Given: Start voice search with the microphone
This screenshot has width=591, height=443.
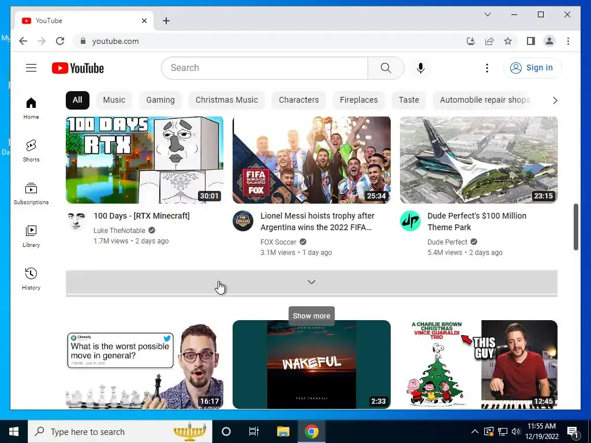Looking at the screenshot, I should point(421,68).
